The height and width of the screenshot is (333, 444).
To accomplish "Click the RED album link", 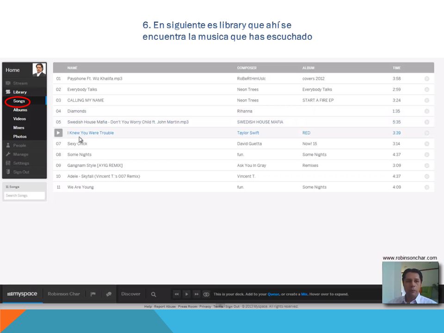I will pos(306,133).
